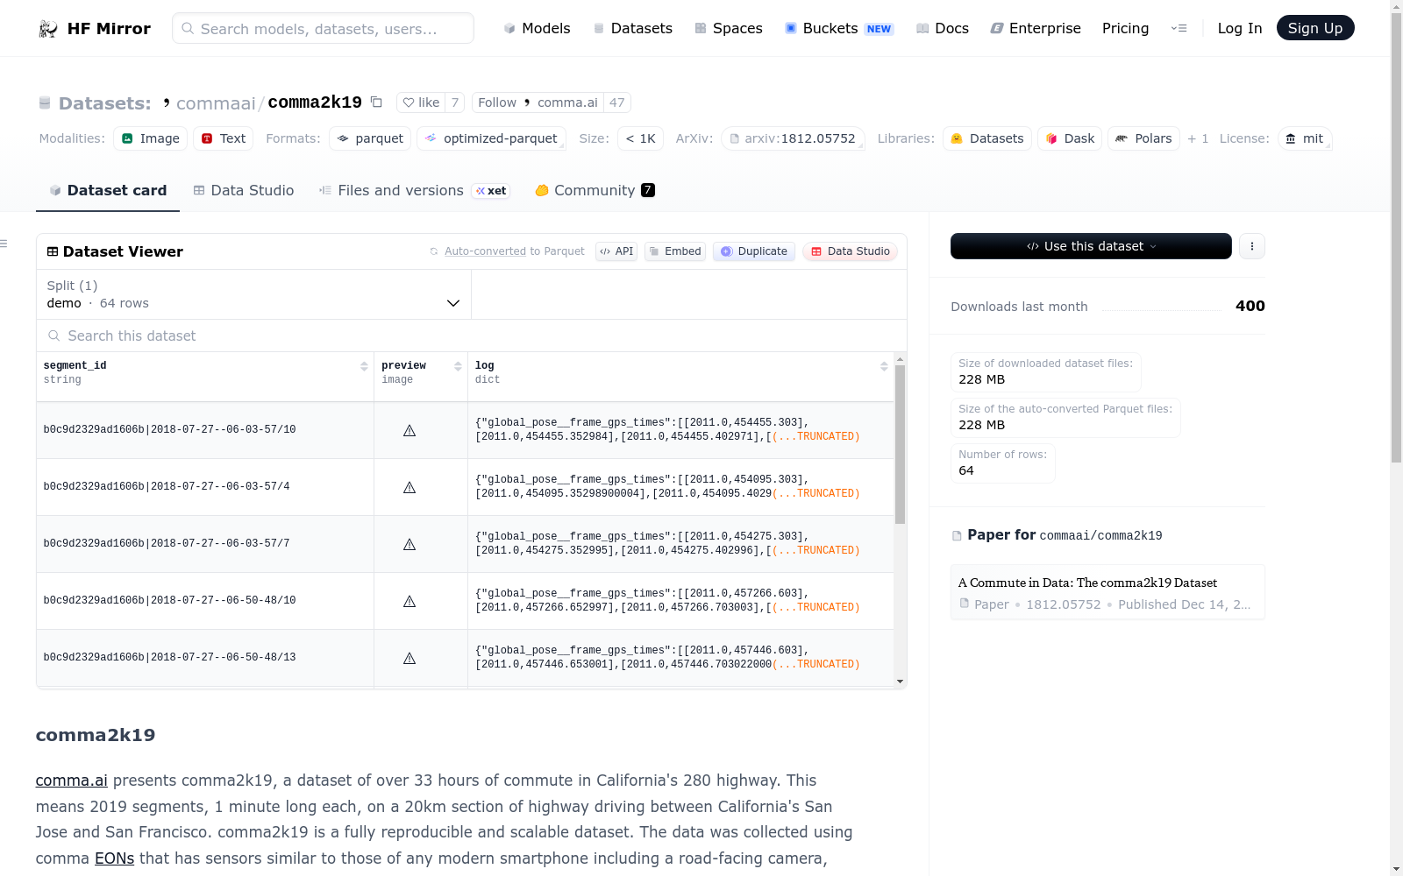Open Enterprise in the navigation bar
The width and height of the screenshot is (1403, 876).
point(1036,28)
